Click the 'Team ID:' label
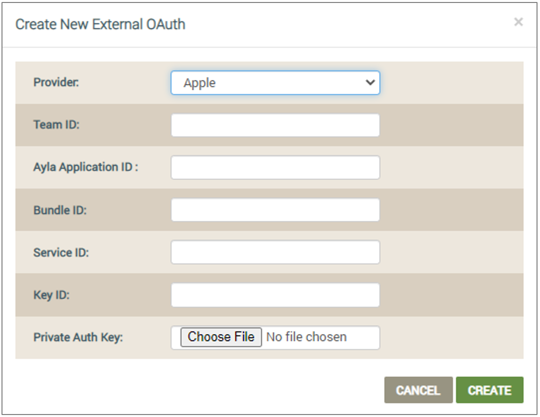Screen dimensions: 540x417 click(x=56, y=125)
